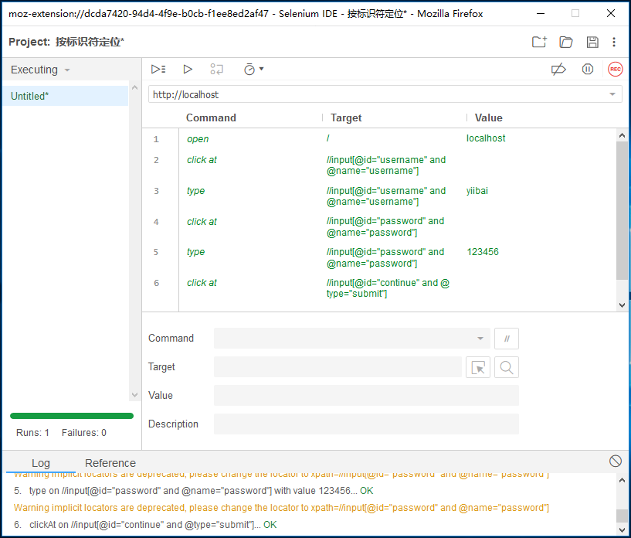Screen dimensions: 631x538
Task: Find the target element with magnifier icon
Action: point(507,367)
